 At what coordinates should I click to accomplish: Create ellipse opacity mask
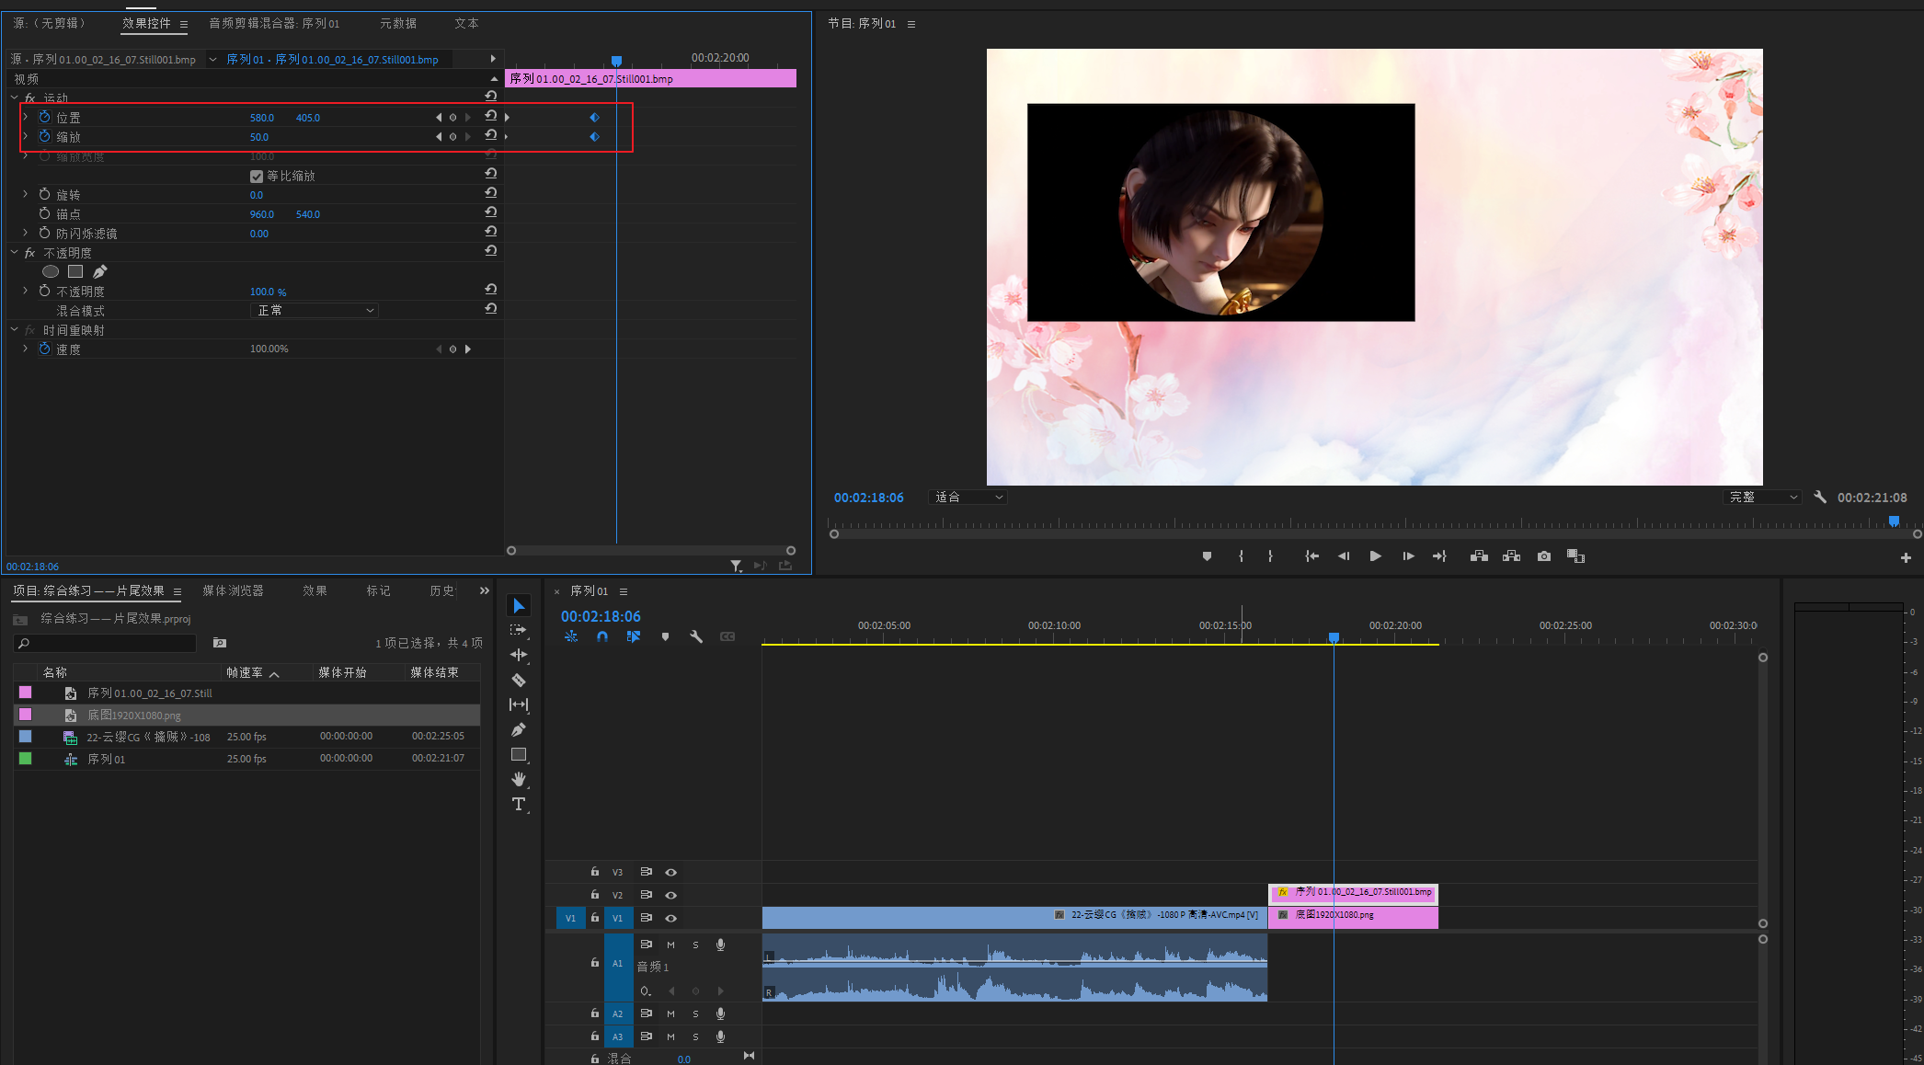[51, 271]
